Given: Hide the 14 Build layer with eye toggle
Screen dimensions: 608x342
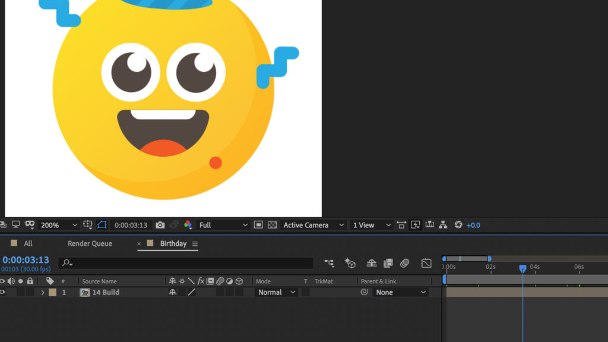Looking at the screenshot, I should (2, 292).
